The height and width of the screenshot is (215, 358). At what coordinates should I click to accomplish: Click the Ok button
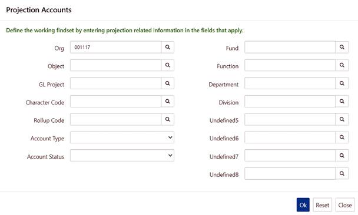point(303,205)
